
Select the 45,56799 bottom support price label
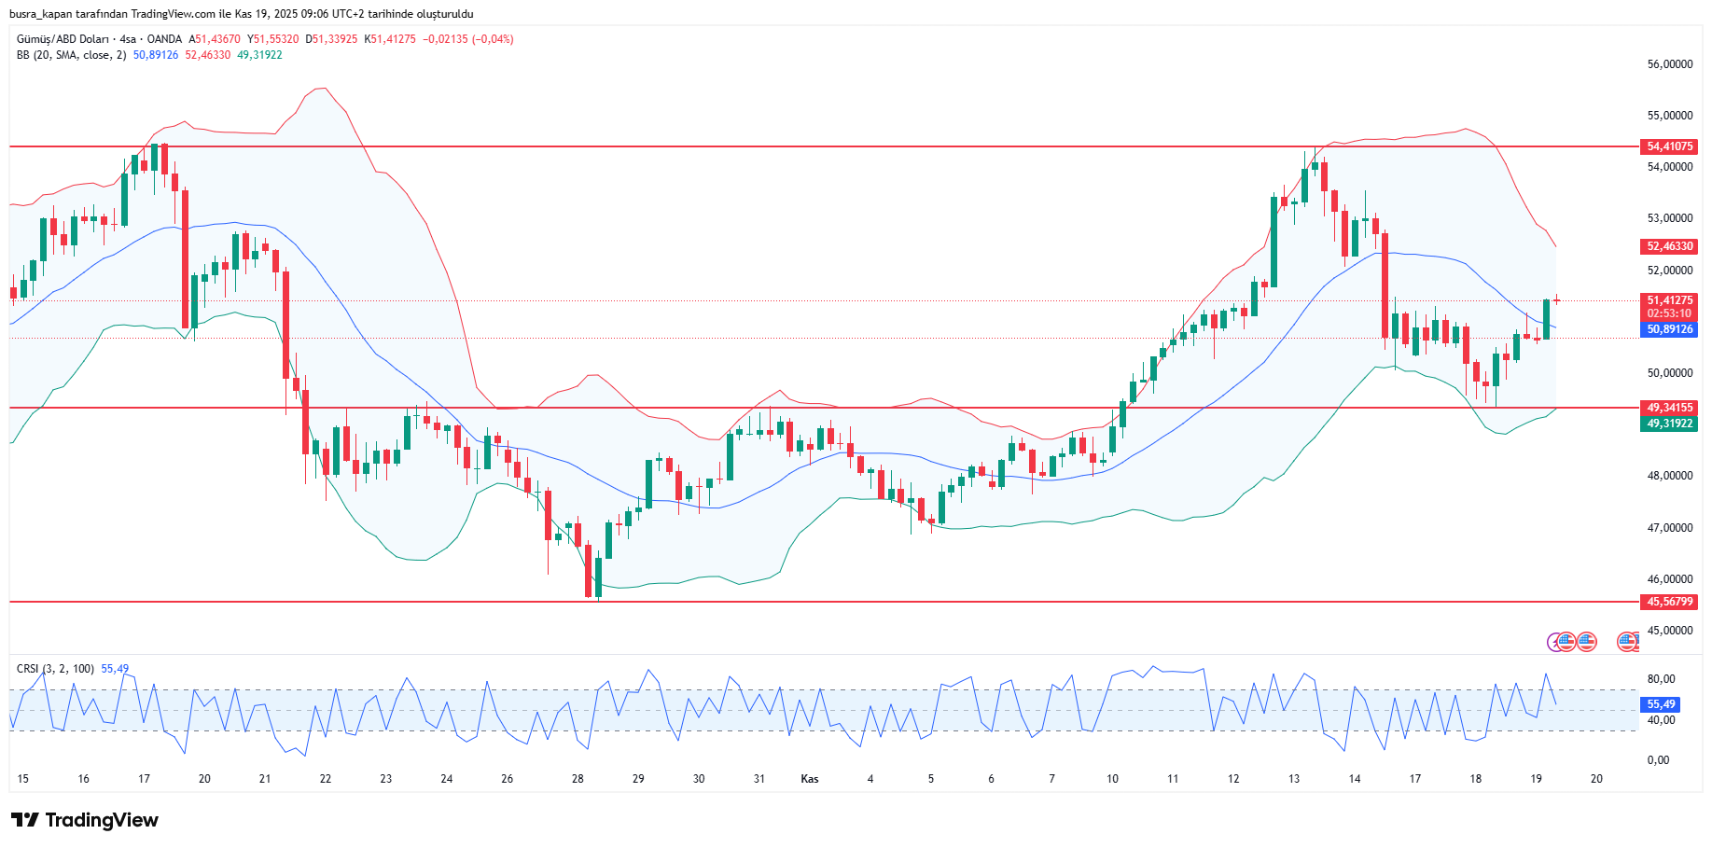click(1669, 602)
